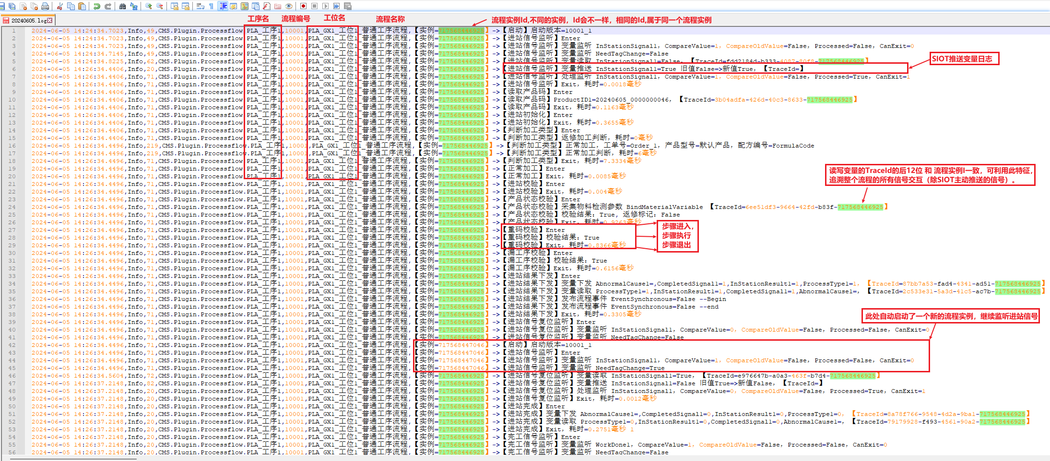This screenshot has height=461, width=1050.
Task: Click the Print icon in toolbar
Action: click(x=45, y=6)
